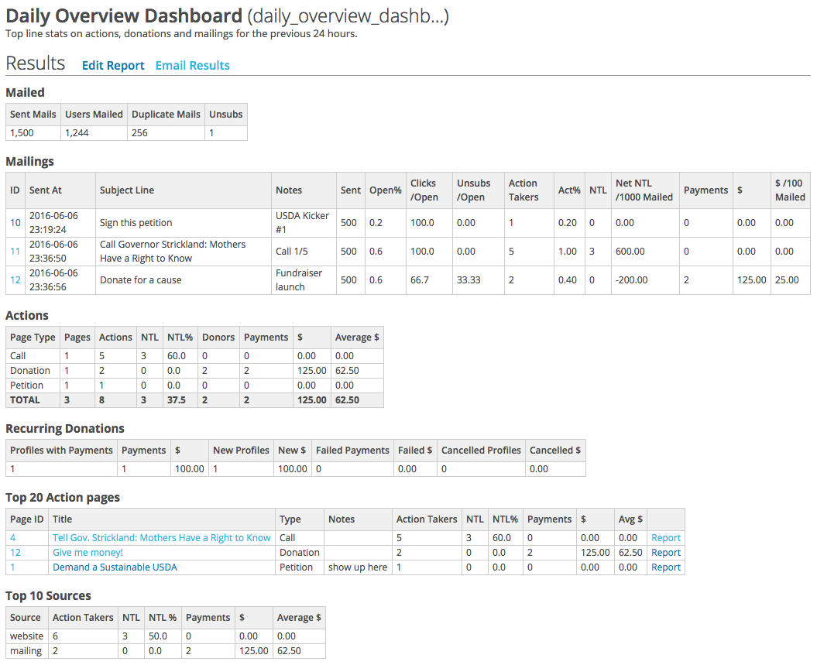Click Email Results to send the report

tap(192, 65)
